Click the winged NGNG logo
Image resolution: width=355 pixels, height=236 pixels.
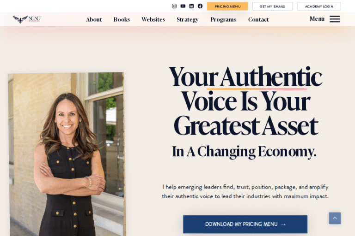coord(27,19)
